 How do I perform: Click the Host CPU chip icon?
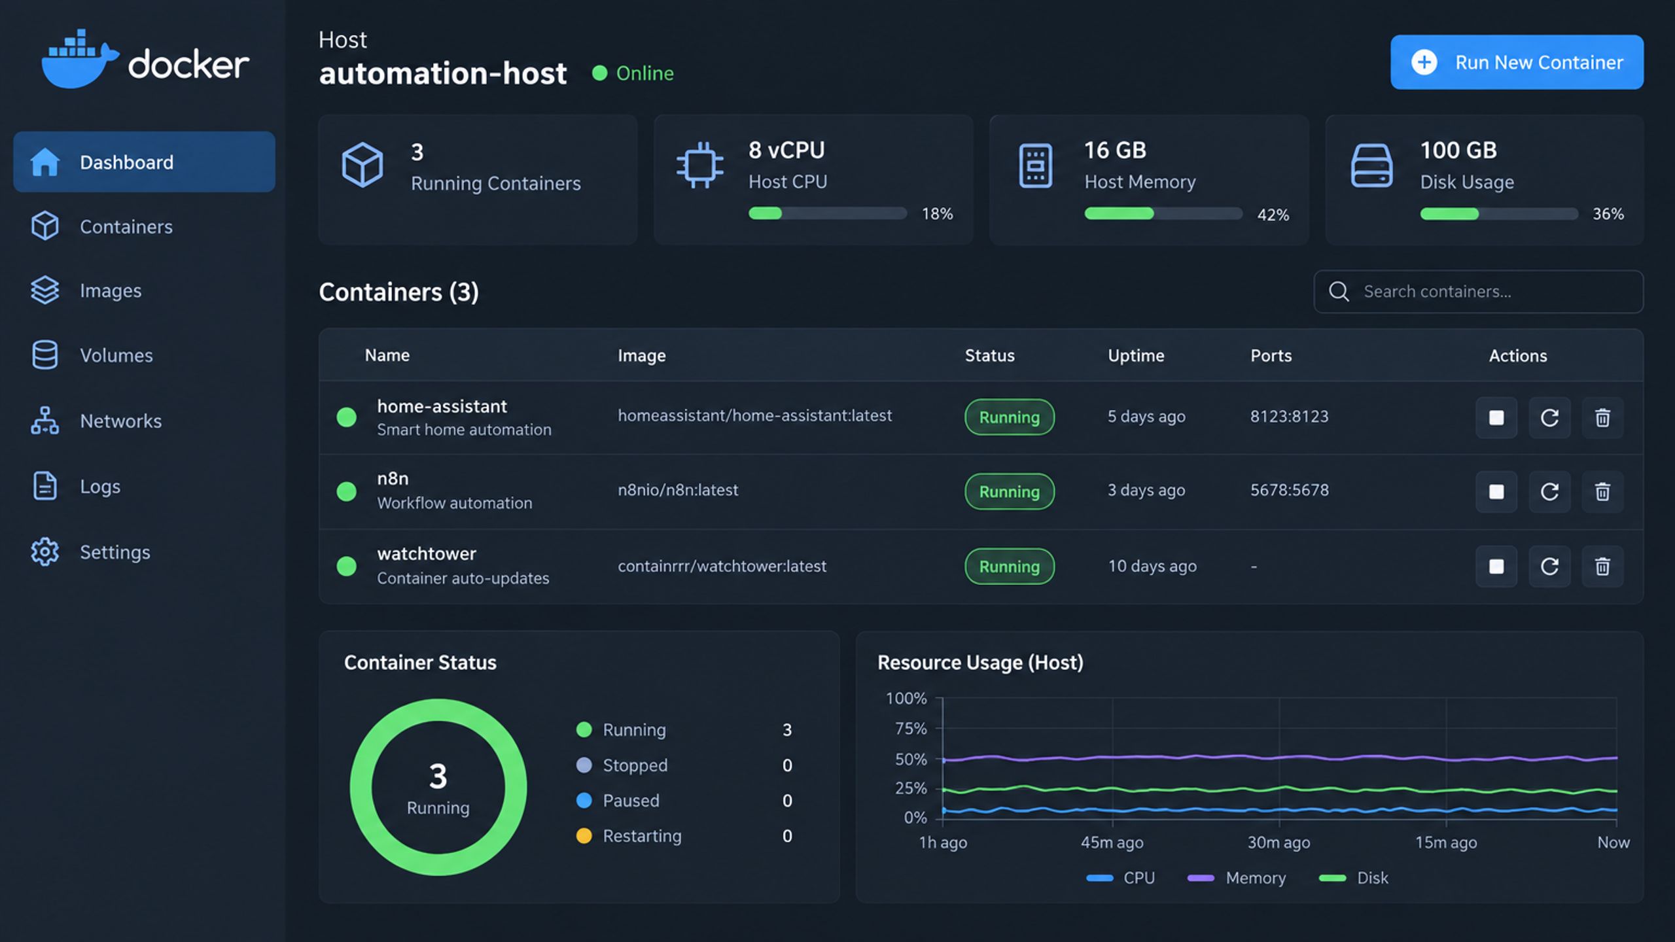pyautogui.click(x=699, y=165)
